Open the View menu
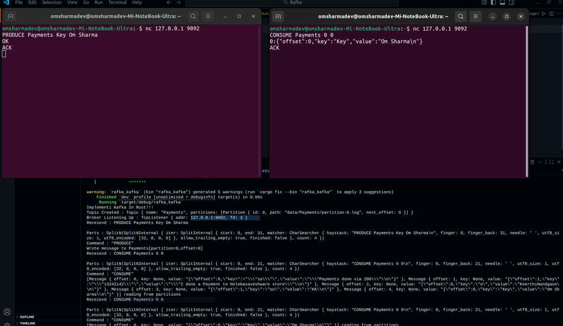The width and height of the screenshot is (563, 326). (72, 2)
